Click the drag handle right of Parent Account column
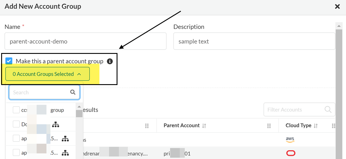The height and width of the screenshot is (159, 346). coord(269,126)
